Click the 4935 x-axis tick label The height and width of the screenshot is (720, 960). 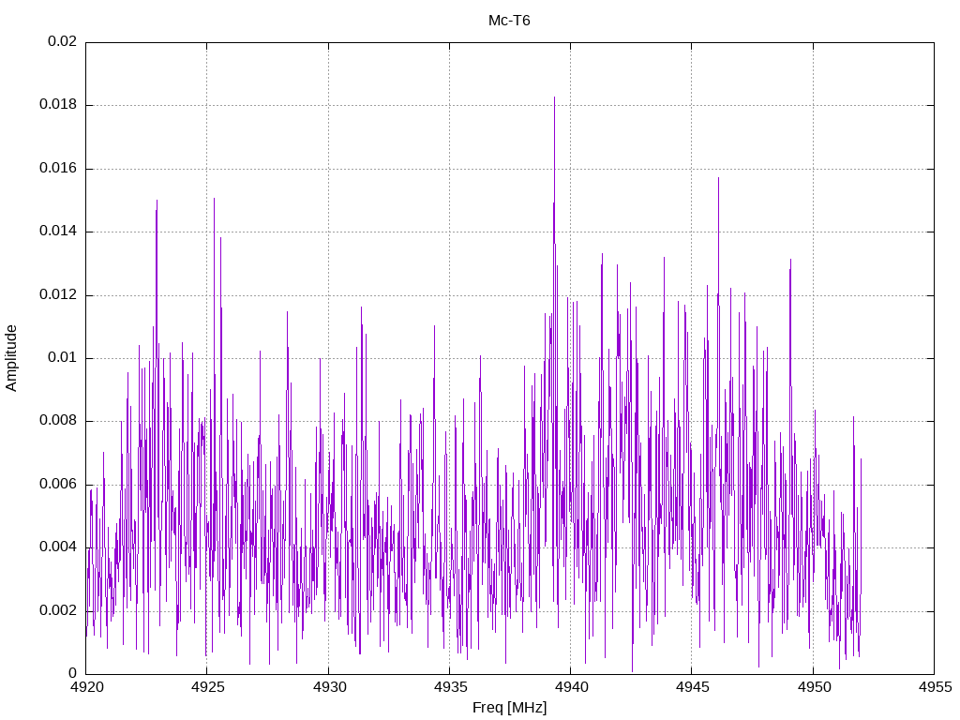(451, 687)
